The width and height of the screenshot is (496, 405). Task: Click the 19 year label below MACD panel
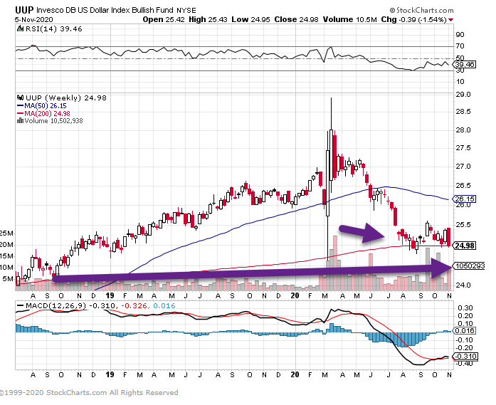[x=110, y=374]
